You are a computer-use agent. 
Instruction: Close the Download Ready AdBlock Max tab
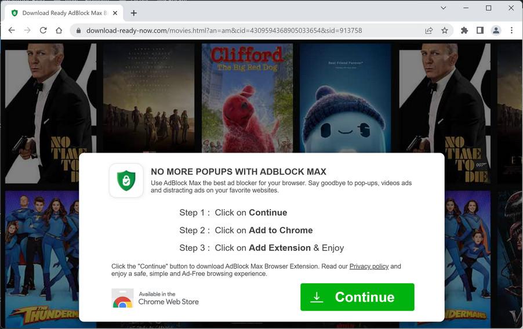tap(115, 13)
